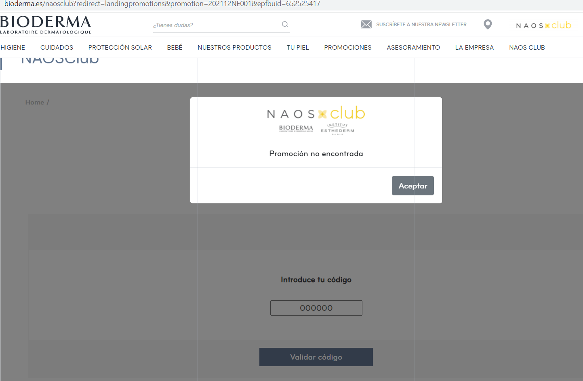
Task: Click the newsletter envelope icon
Action: (366, 24)
